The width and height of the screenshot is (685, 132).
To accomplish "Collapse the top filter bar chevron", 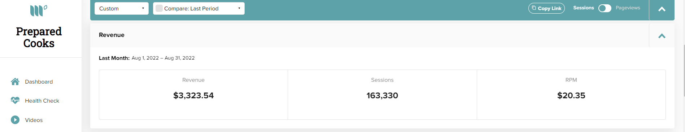I will pyautogui.click(x=662, y=9).
